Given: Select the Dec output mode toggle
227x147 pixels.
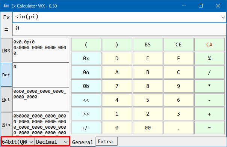Looking at the screenshot, I should pyautogui.click(x=6, y=75).
